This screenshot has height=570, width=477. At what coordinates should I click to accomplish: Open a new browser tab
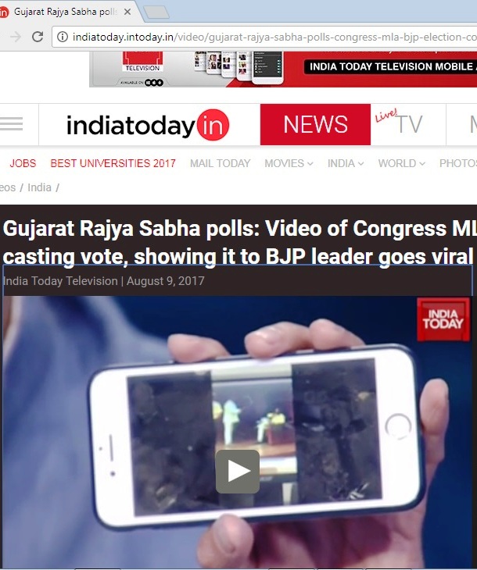pos(156,12)
